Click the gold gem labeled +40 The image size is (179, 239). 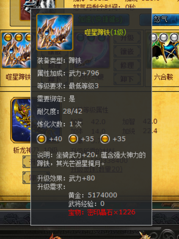pyautogui.click(x=41, y=139)
